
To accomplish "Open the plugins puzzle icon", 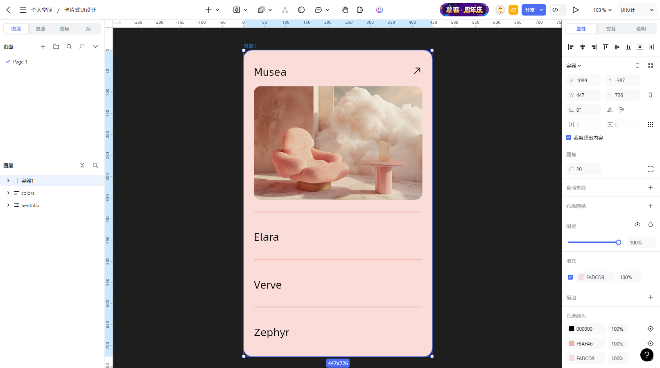I will pos(360,10).
